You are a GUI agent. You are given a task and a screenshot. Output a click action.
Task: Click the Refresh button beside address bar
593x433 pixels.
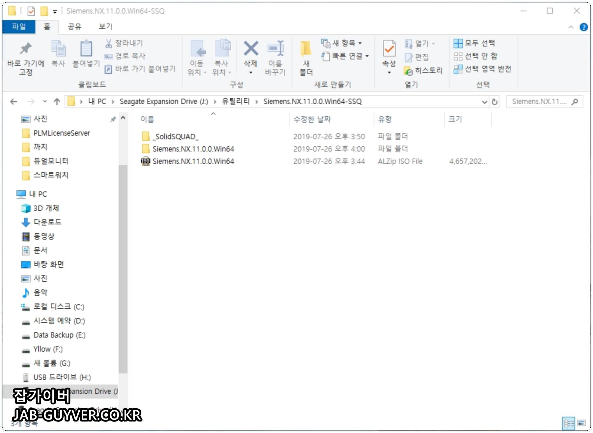tap(494, 102)
